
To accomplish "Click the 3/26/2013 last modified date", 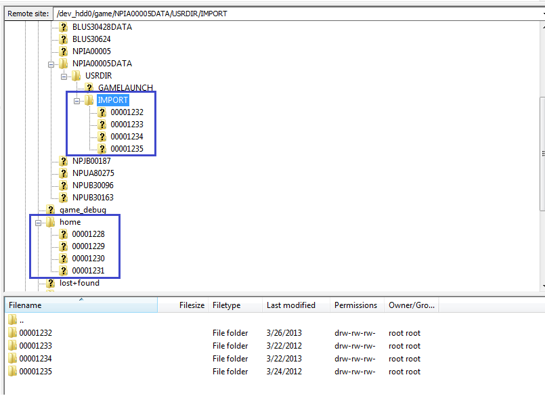I will click(x=284, y=333).
